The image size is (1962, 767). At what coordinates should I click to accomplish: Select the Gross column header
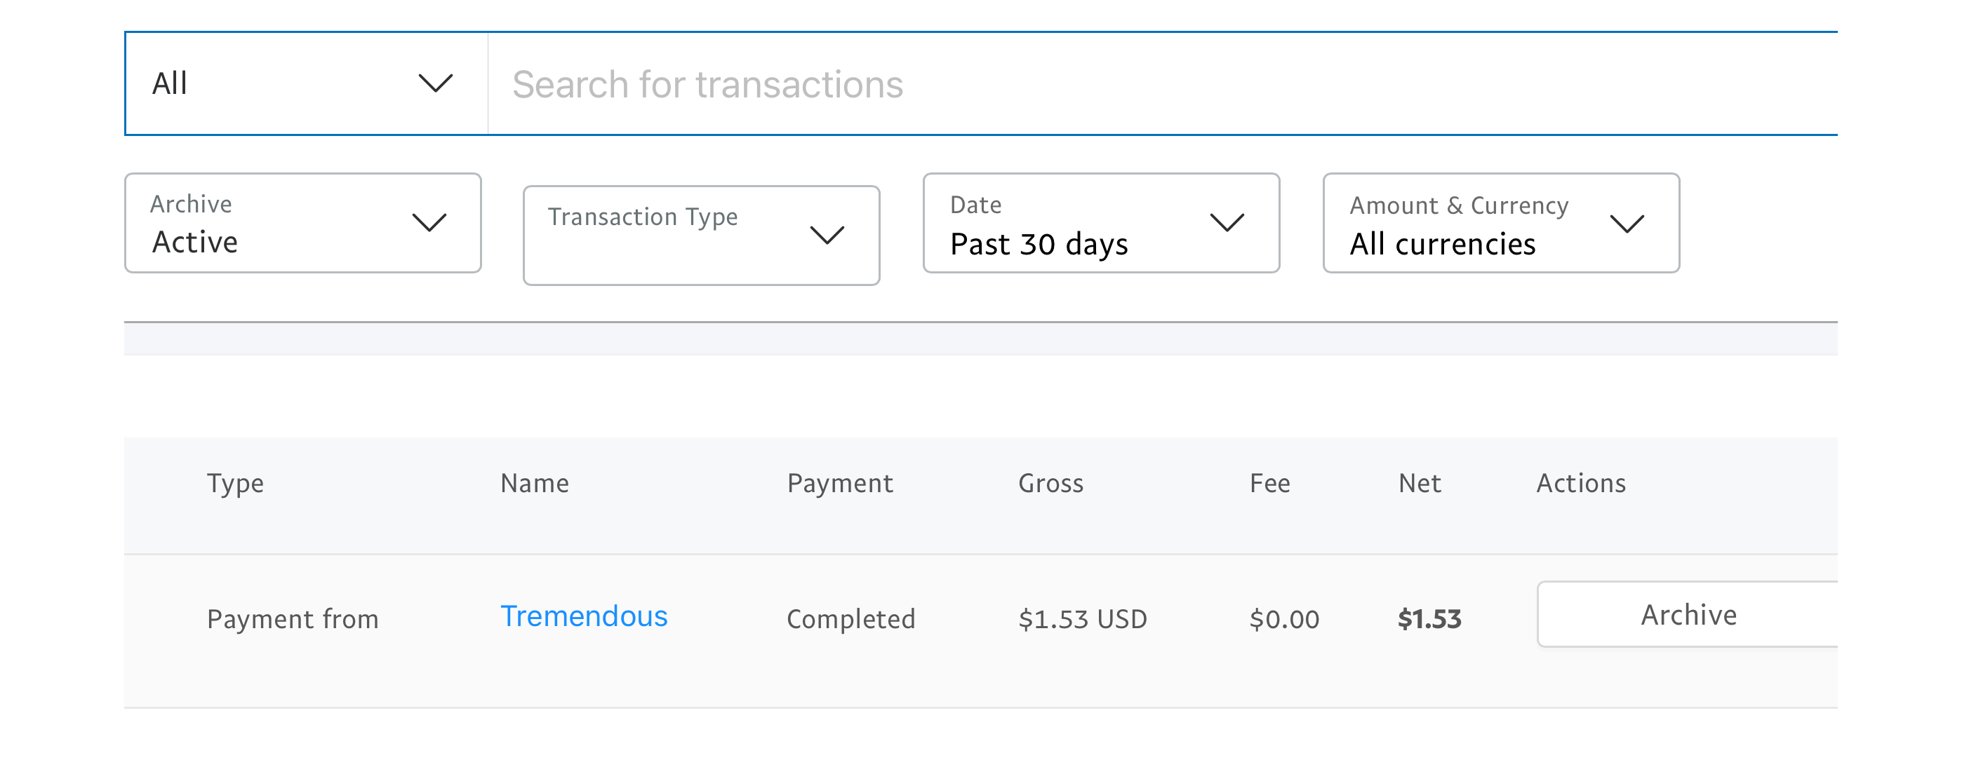point(1051,483)
